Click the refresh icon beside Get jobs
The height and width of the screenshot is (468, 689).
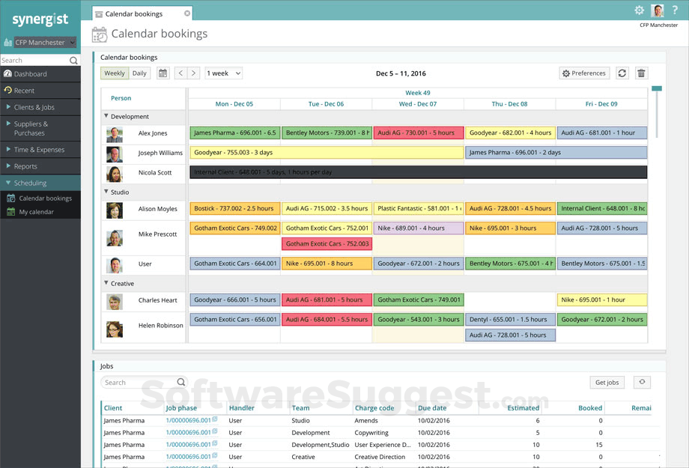(641, 382)
